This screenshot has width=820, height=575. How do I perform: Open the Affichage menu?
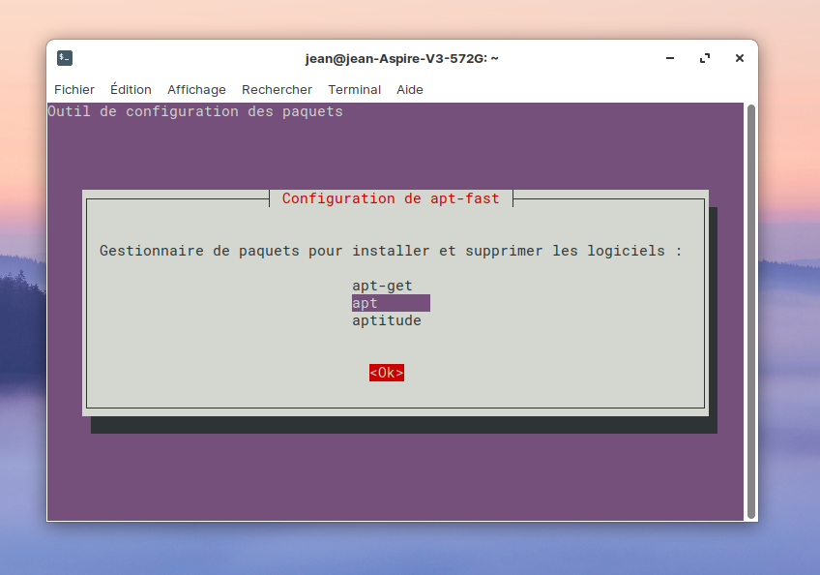[x=196, y=89]
